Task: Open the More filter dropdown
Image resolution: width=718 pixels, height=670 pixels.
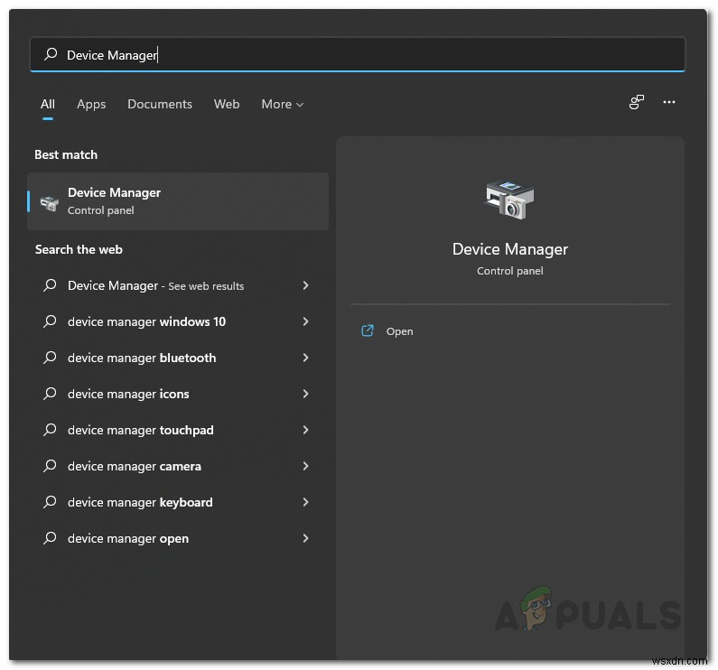Action: tap(282, 105)
